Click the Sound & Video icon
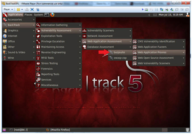This screenshot has height=134, width=192. point(5,52)
